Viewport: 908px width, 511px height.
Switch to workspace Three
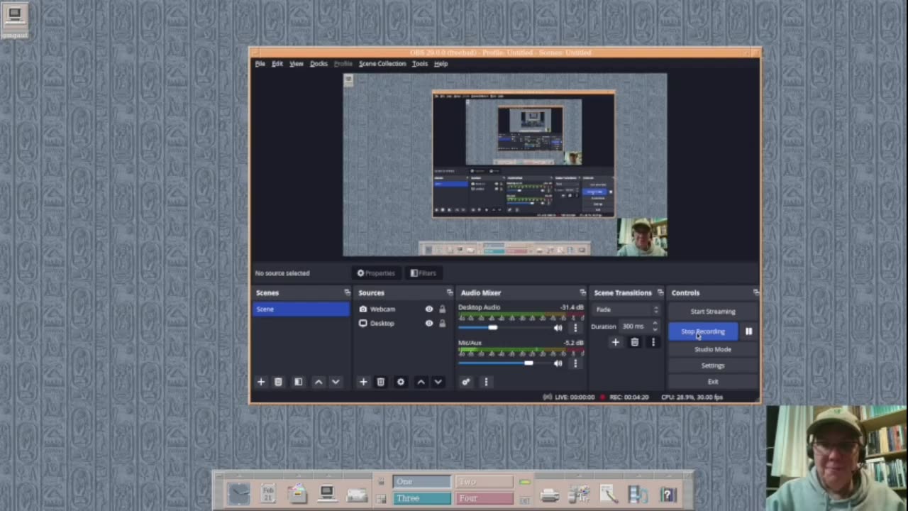coord(421,498)
